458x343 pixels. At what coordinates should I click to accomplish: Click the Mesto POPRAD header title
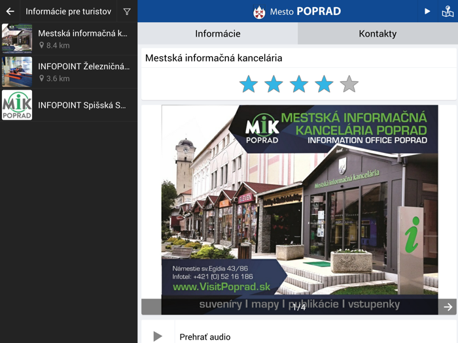click(306, 11)
